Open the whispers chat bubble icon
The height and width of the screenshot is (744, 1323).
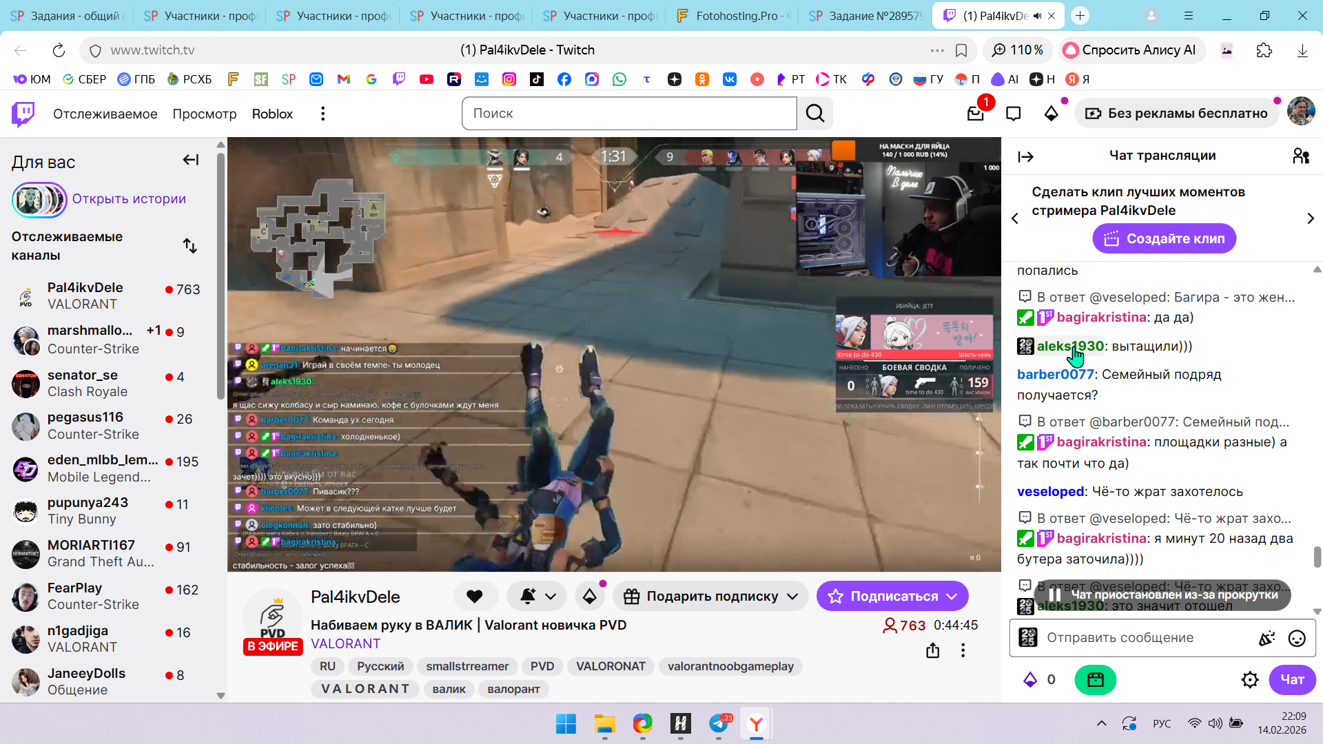[1013, 114]
